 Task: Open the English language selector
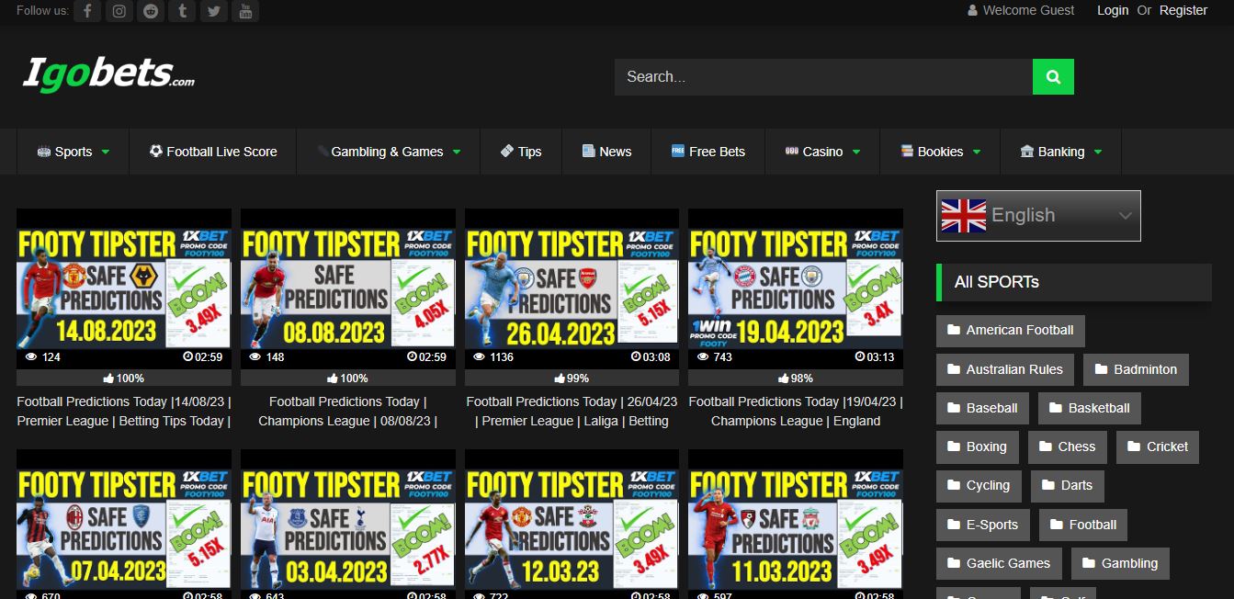(1038, 216)
